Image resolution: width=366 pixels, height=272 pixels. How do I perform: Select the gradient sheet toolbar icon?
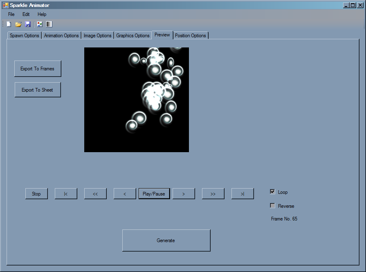tap(49, 24)
